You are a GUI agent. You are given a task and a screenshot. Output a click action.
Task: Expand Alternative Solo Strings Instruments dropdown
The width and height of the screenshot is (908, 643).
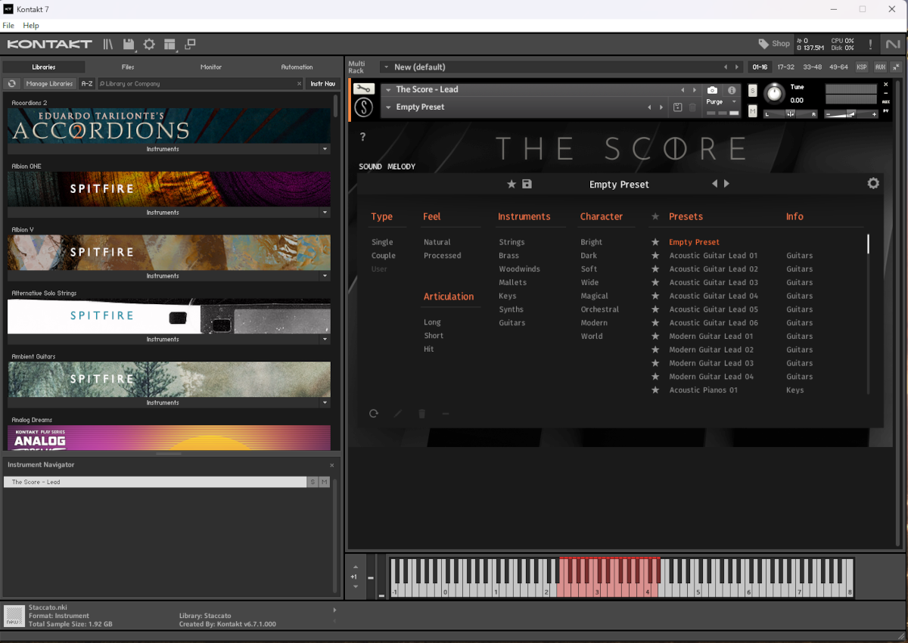(x=325, y=340)
